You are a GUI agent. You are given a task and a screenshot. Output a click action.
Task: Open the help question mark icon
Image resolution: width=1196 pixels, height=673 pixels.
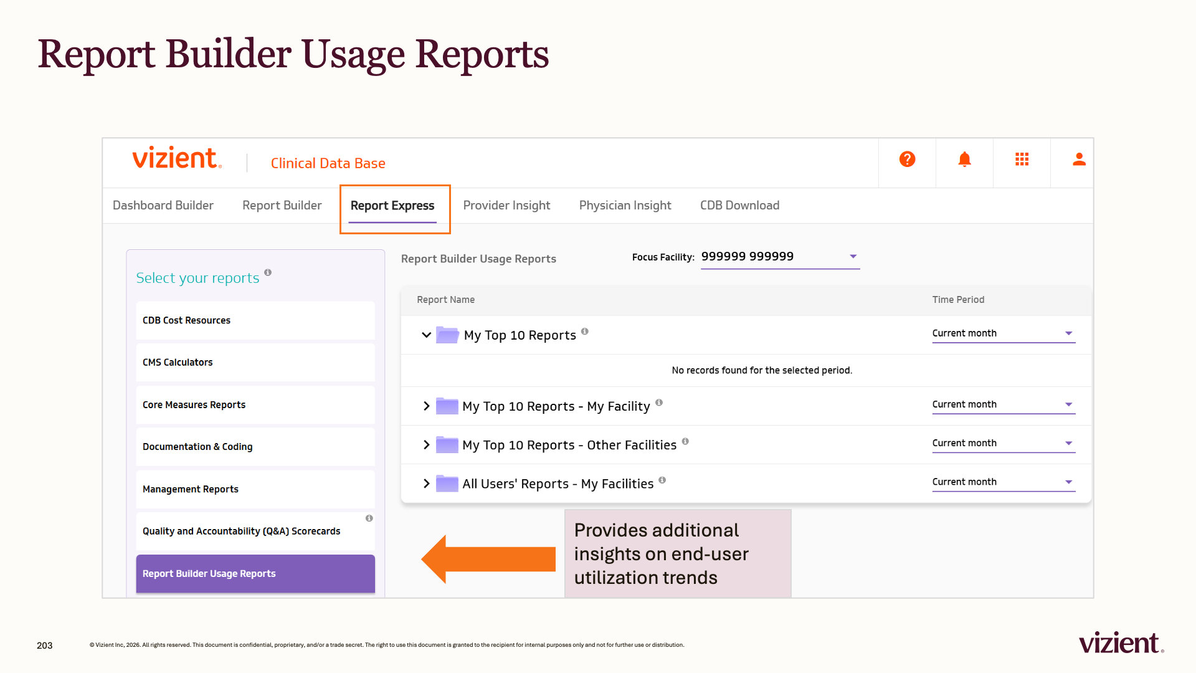tap(907, 160)
